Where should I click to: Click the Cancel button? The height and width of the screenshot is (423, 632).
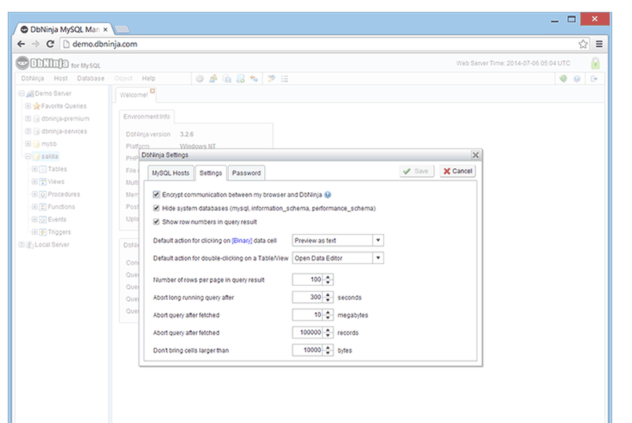click(x=458, y=171)
